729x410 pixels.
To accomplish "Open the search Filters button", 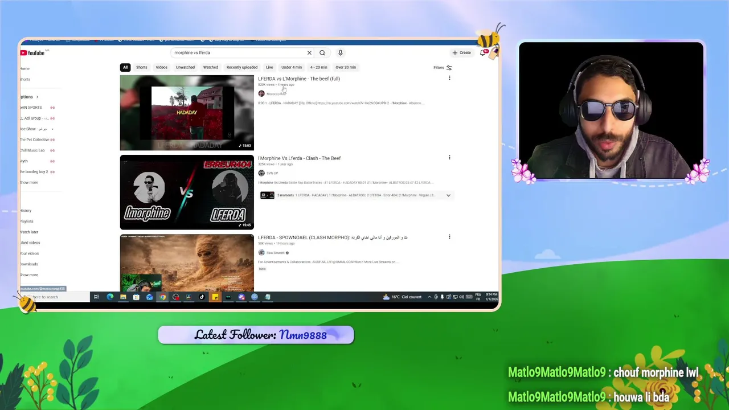I will (443, 67).
